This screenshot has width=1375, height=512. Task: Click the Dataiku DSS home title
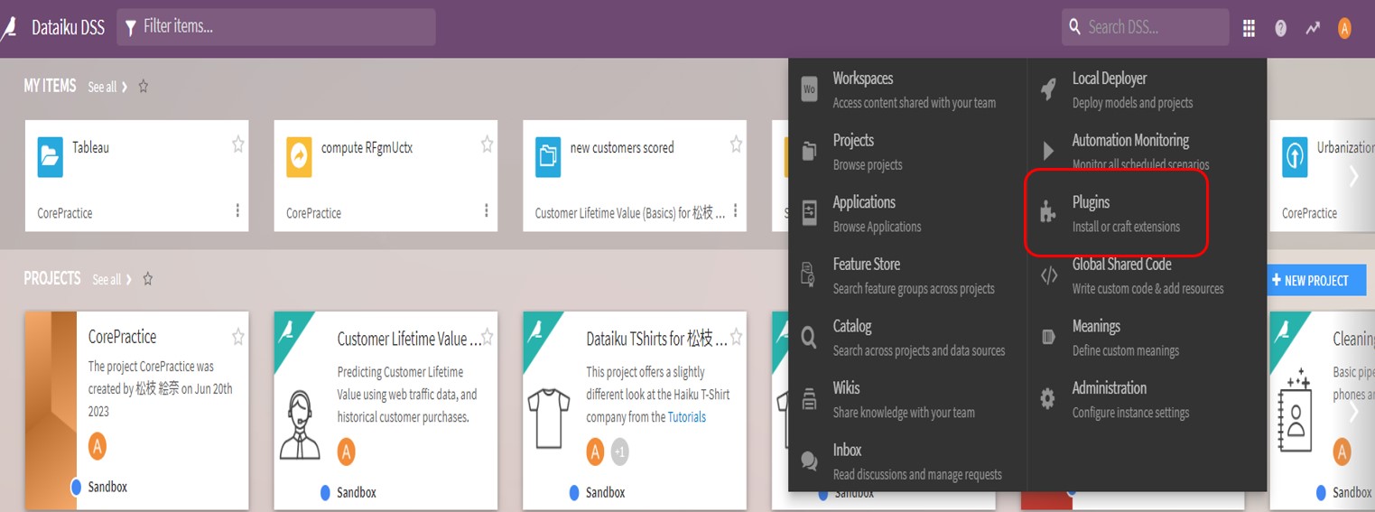pyautogui.click(x=69, y=28)
